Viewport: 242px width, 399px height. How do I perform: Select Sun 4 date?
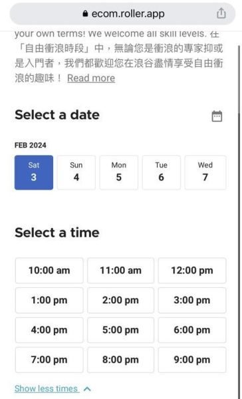point(76,172)
